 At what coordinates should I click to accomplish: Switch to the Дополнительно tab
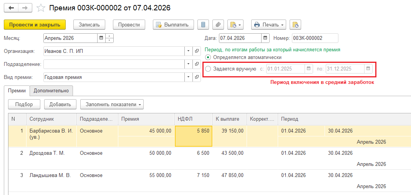[x=51, y=91]
